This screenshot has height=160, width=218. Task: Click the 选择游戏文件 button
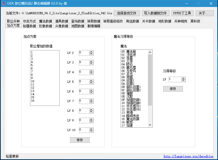coord(127,13)
